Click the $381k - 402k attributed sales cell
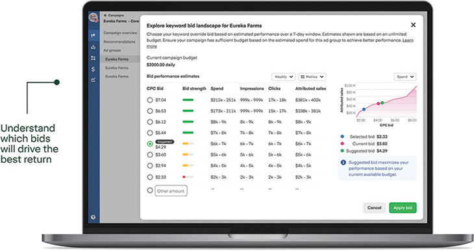The image size is (474, 251). (x=308, y=100)
